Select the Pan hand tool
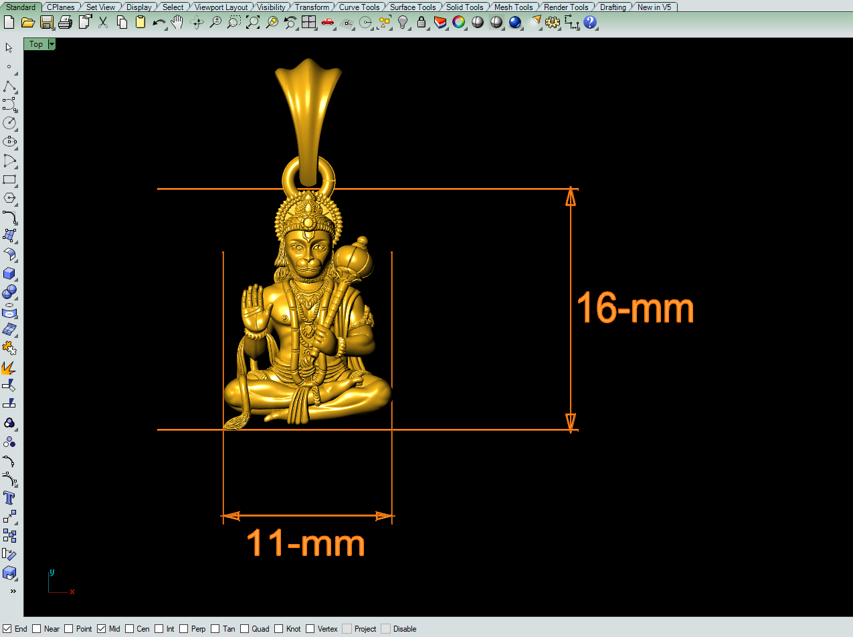Screen dimensions: 853x637 (177, 23)
